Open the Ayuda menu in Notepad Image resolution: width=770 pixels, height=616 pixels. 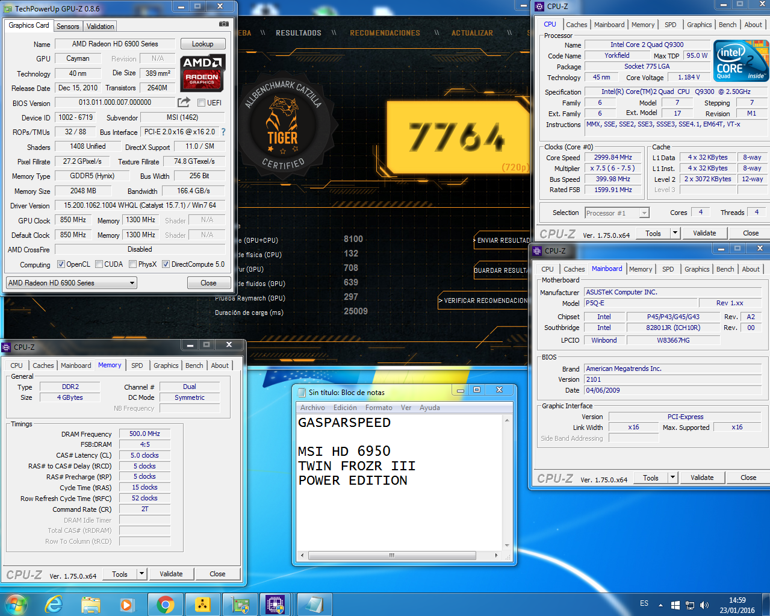tap(430, 408)
